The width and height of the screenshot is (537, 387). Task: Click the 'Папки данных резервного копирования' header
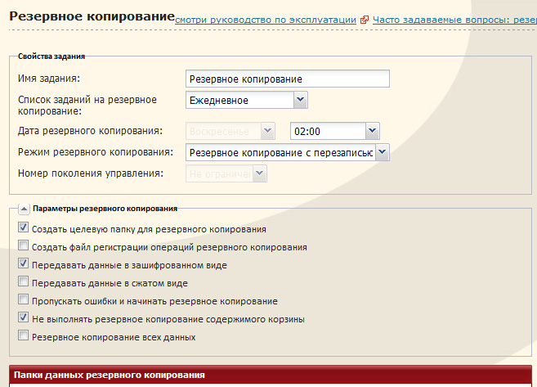[109, 375]
